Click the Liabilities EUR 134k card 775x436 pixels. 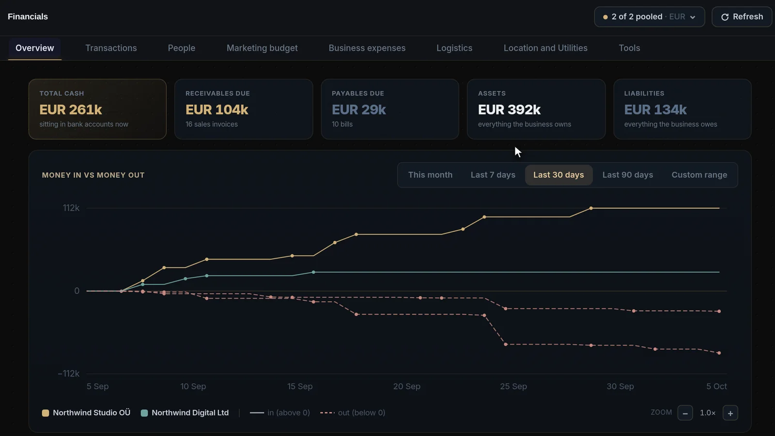682,109
